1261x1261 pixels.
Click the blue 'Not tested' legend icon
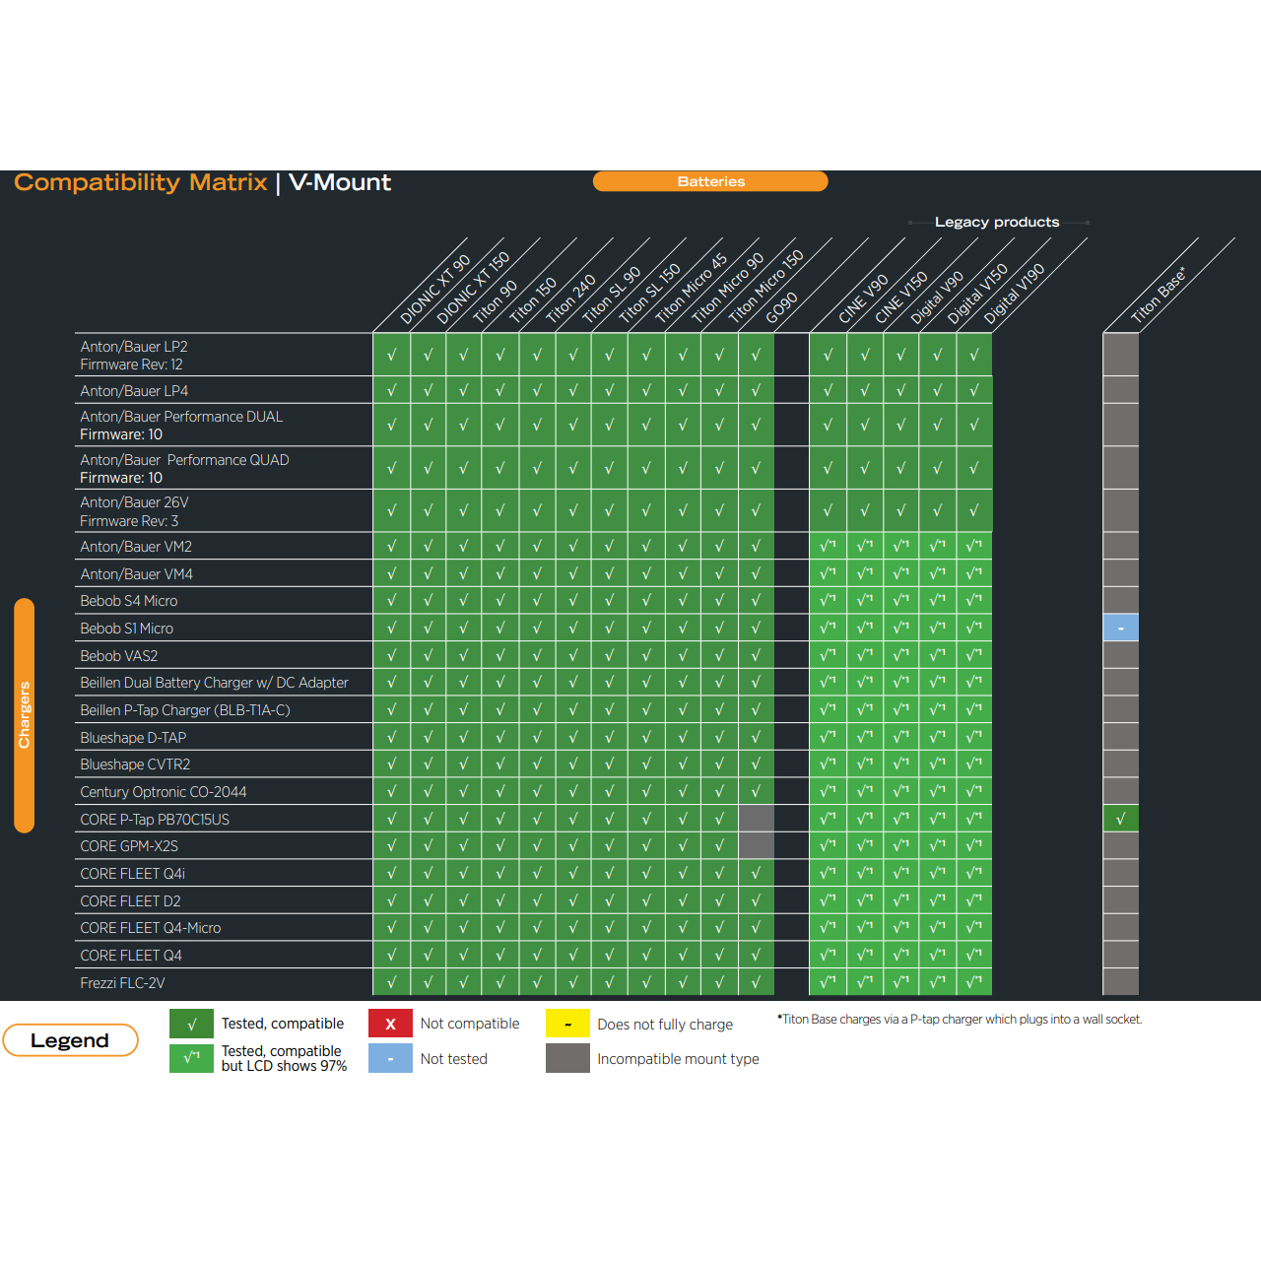click(x=390, y=1058)
